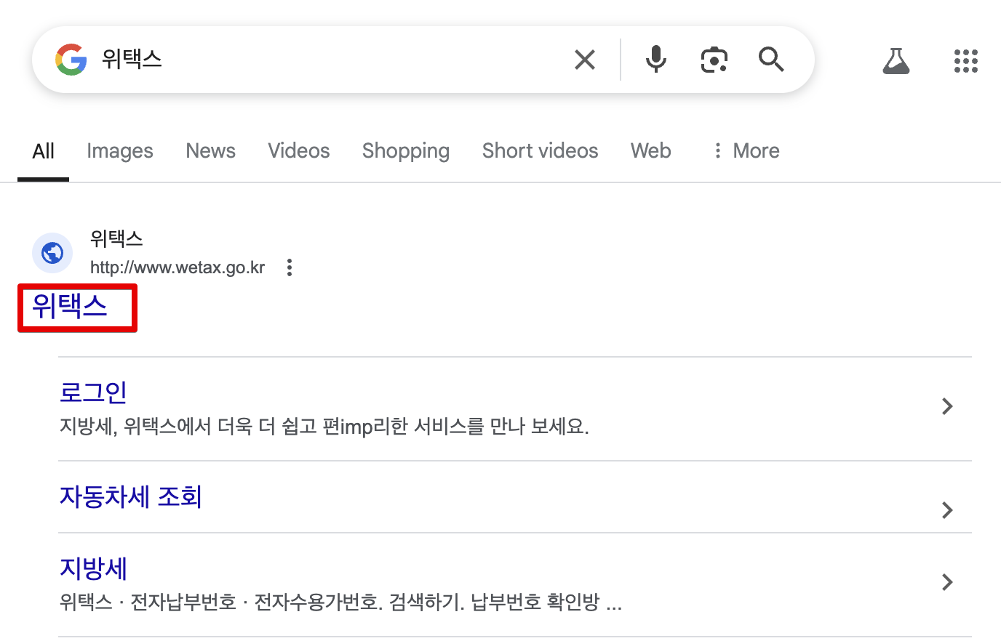Switch to the Short videos tab
The image size is (1001, 641).
point(540,151)
